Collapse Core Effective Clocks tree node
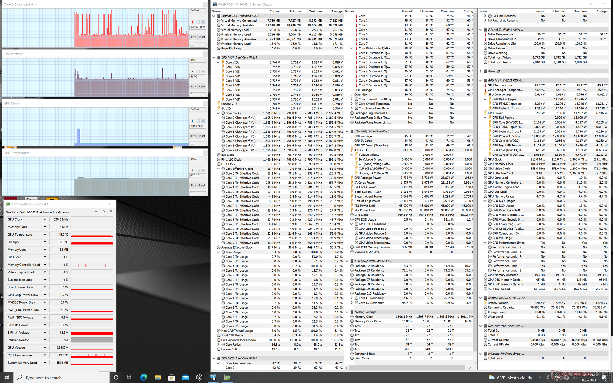This screenshot has height=383, width=613. point(218,169)
